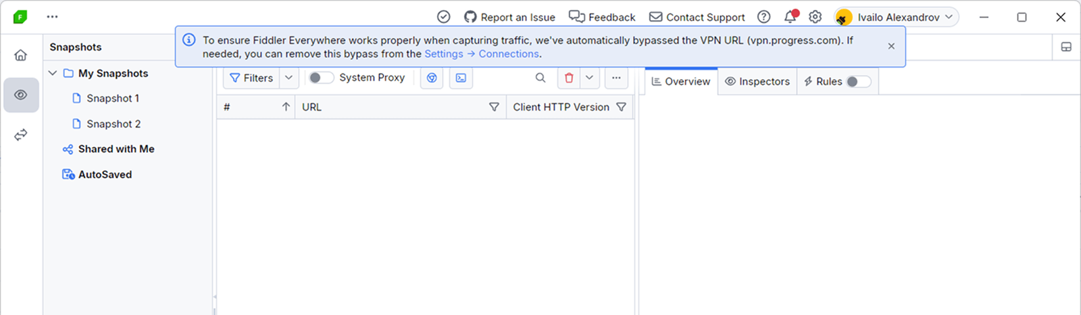The width and height of the screenshot is (1081, 315).
Task: Go to the Home sidebar icon
Action: (x=21, y=55)
